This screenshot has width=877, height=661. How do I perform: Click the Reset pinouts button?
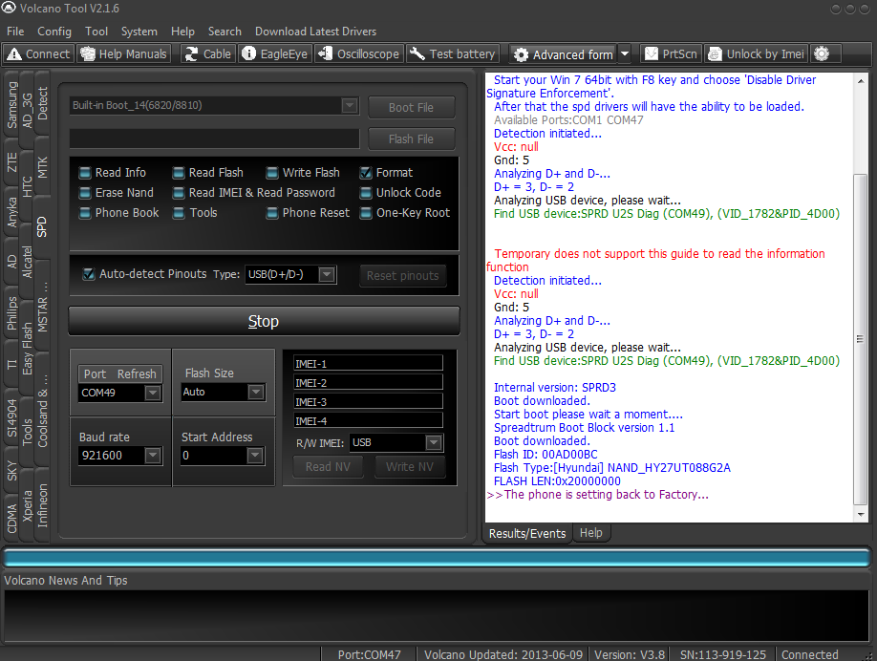coord(403,275)
